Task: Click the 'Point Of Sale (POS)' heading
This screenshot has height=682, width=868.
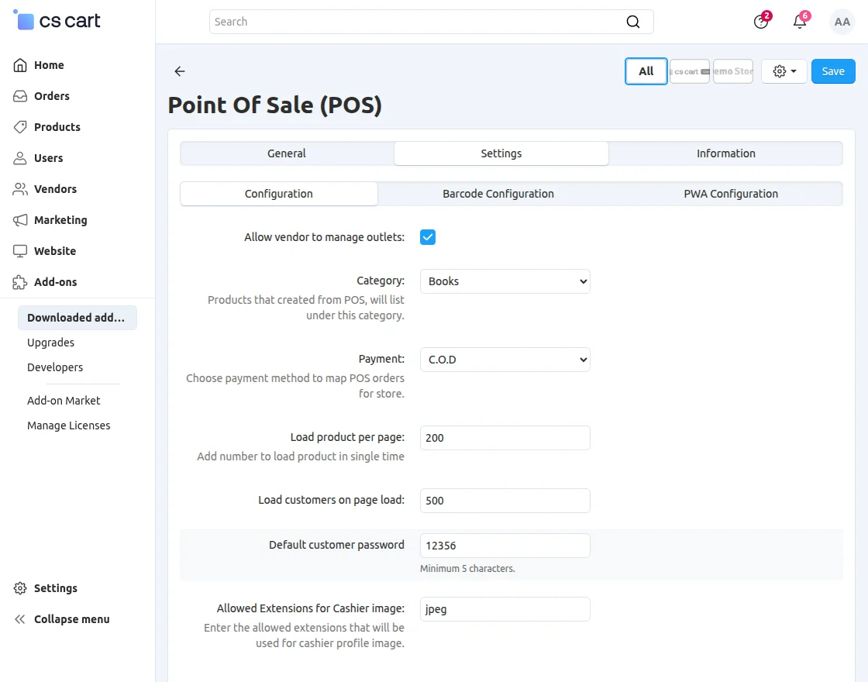Action: click(275, 105)
